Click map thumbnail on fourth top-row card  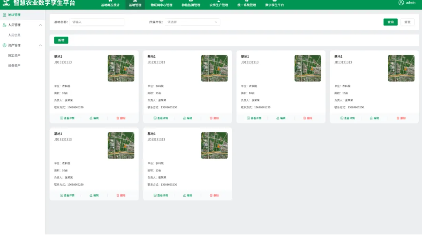[x=401, y=68]
